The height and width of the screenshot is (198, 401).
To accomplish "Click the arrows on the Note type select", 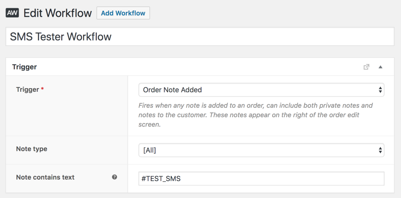I will [380, 150].
